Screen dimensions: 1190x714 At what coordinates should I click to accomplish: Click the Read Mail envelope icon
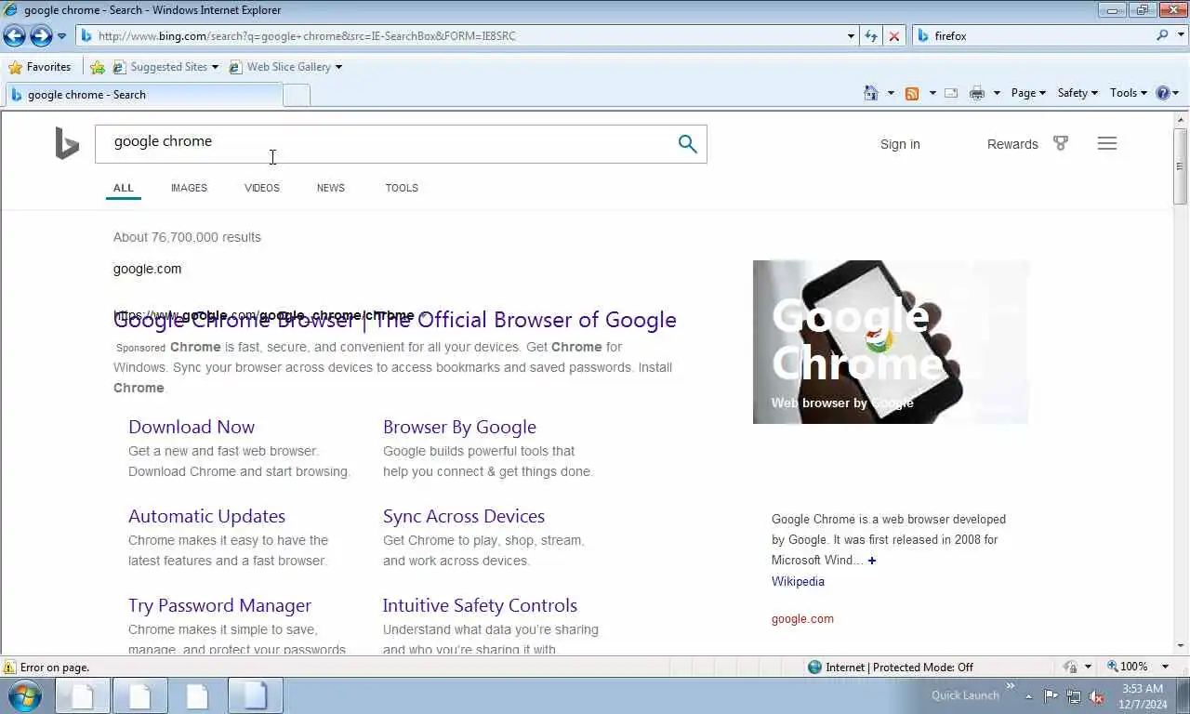[x=951, y=93]
